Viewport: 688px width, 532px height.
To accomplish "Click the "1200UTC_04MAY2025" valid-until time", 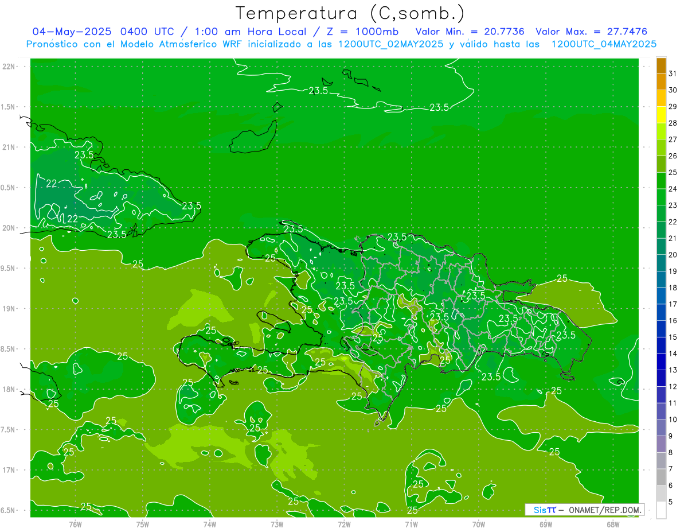I will (x=604, y=44).
